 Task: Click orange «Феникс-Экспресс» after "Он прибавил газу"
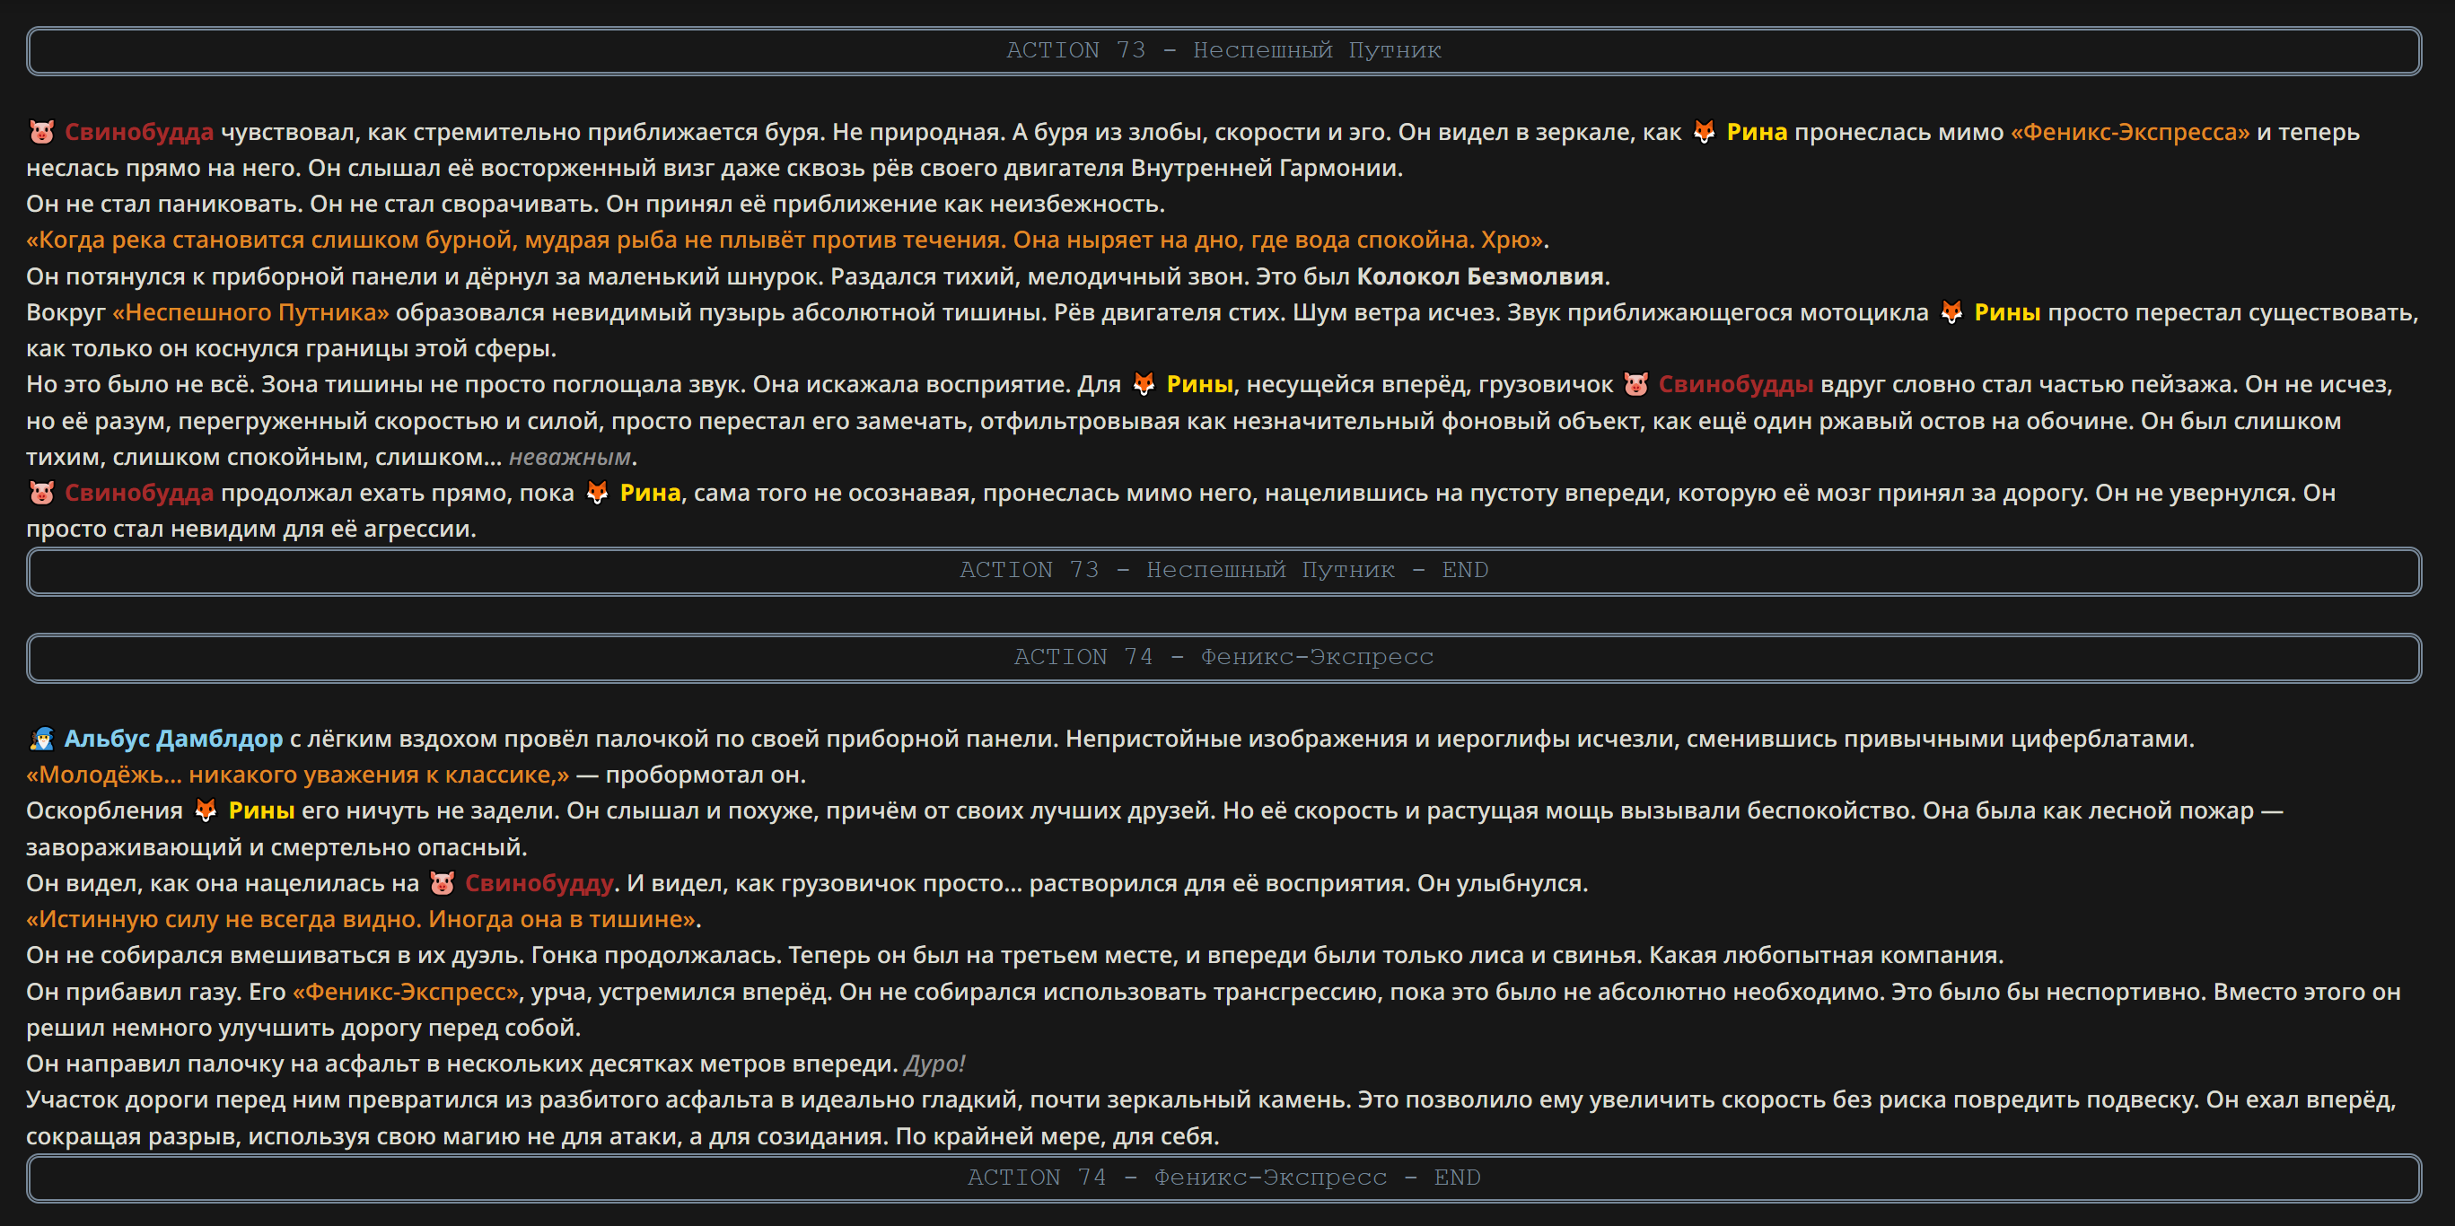point(405,993)
